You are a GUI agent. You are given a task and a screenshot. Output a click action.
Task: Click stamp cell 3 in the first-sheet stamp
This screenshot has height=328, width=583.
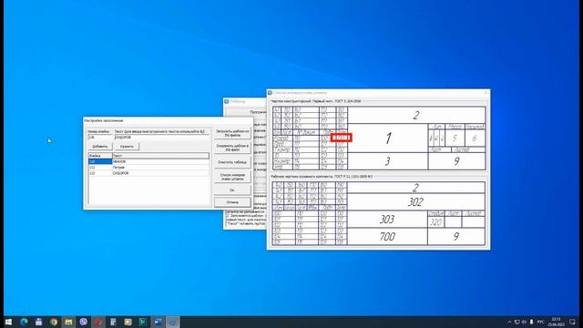tap(388, 161)
